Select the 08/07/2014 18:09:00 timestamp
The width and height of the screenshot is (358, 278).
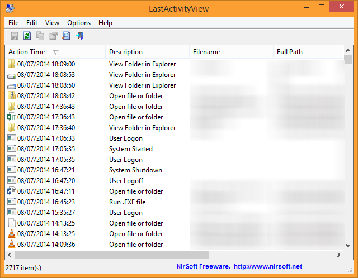46,64
